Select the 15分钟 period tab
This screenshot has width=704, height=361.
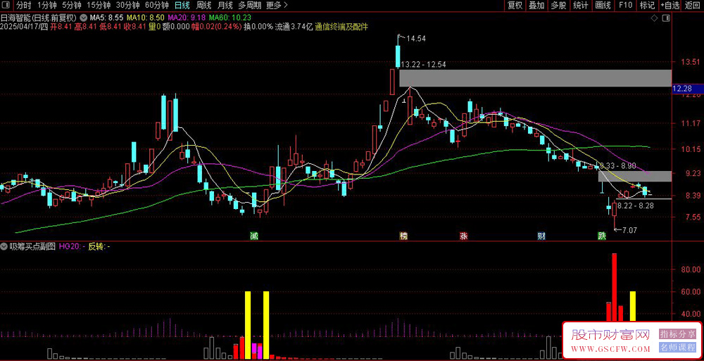click(99, 6)
